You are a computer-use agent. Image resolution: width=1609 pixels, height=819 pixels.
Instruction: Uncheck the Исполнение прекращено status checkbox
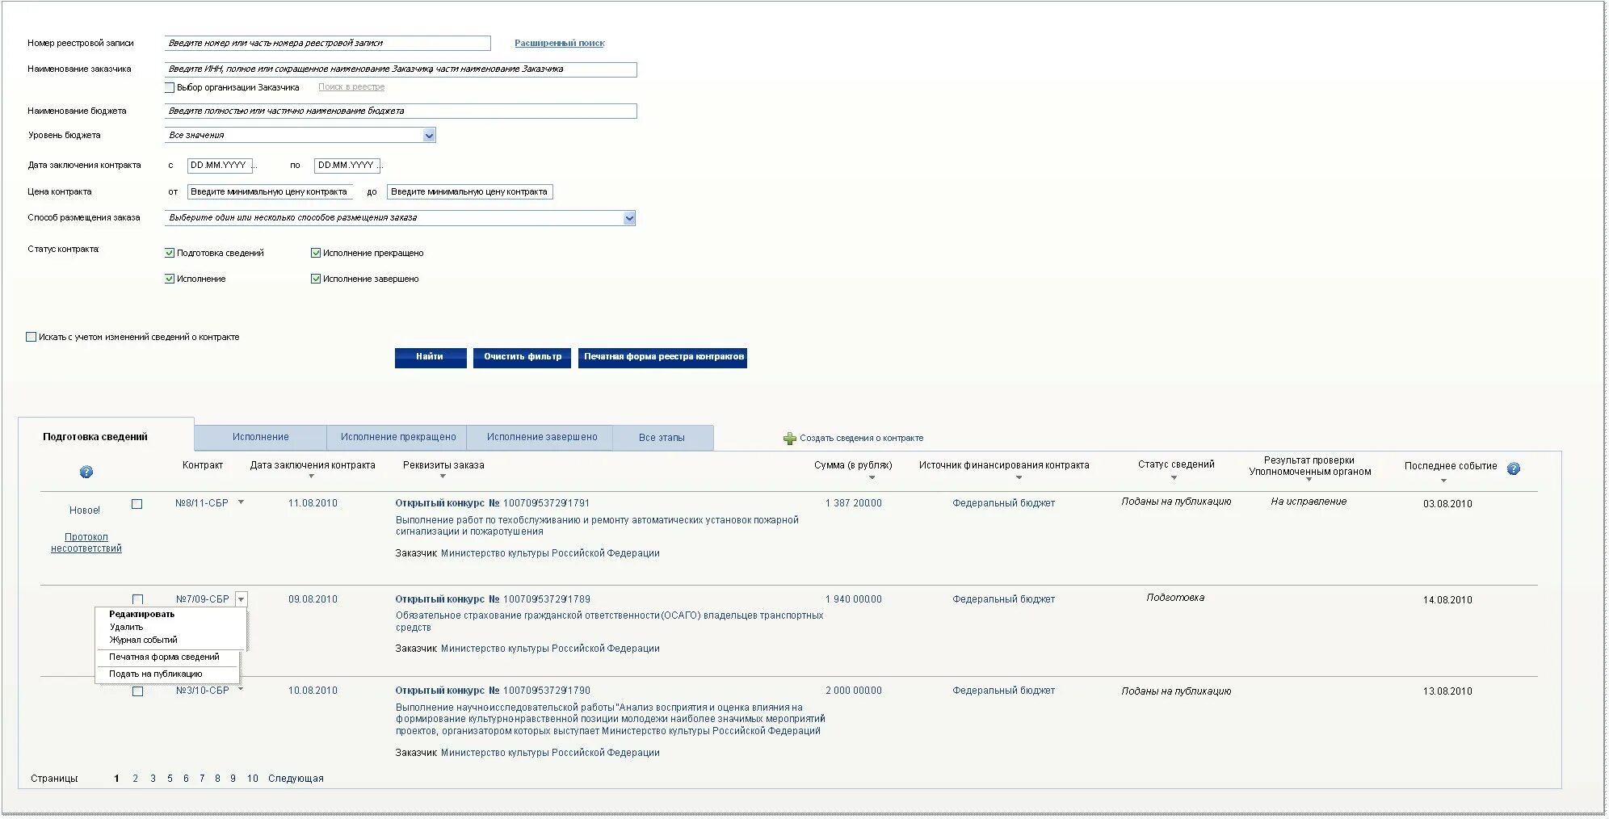pyautogui.click(x=316, y=253)
